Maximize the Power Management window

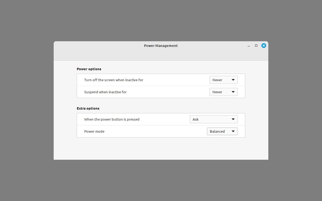[256, 46]
